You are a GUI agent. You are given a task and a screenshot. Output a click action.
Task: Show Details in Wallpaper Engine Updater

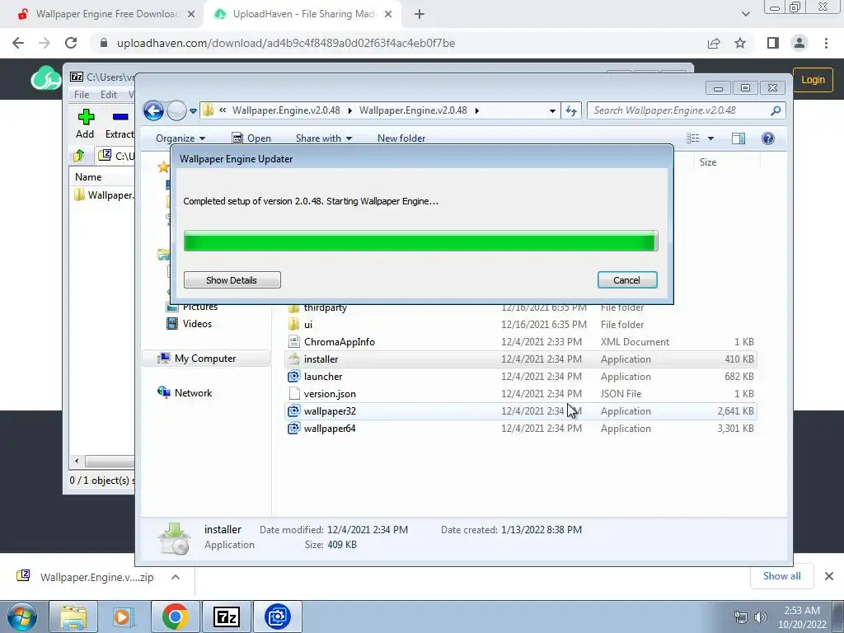tap(232, 280)
